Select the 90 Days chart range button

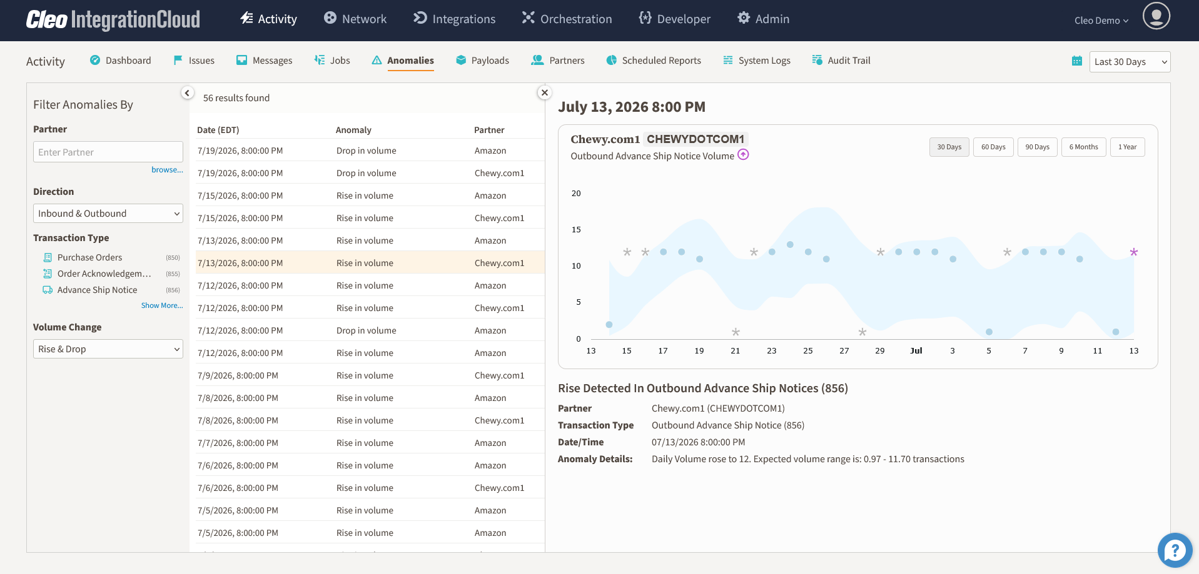1037,147
